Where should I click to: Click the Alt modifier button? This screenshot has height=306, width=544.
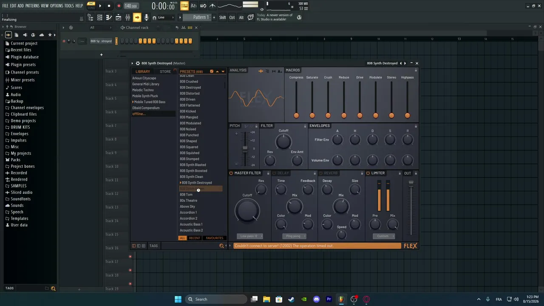point(241,17)
